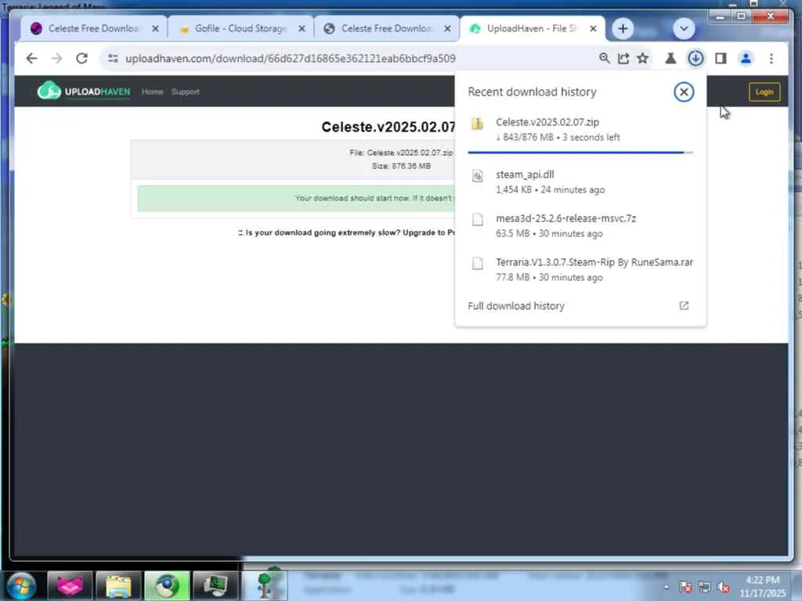Close the Gofile tab
The image size is (802, 601).
[302, 29]
